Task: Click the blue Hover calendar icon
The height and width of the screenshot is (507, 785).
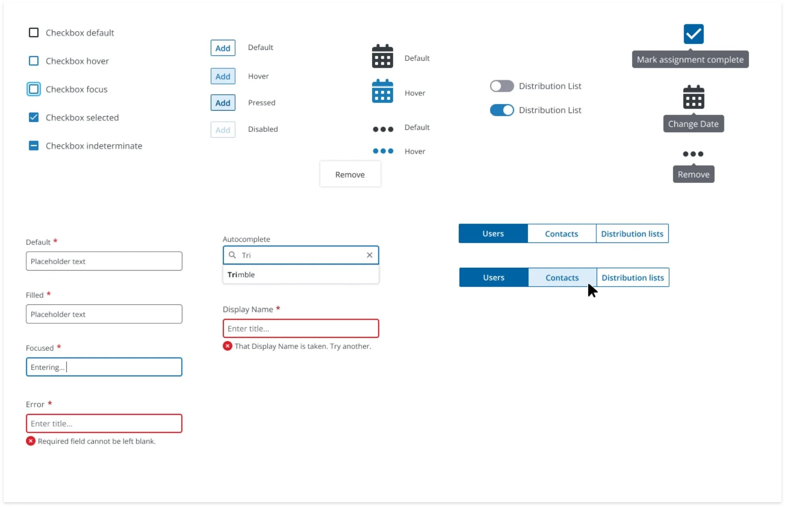Action: click(382, 91)
